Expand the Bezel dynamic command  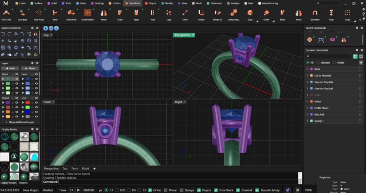click(x=307, y=69)
